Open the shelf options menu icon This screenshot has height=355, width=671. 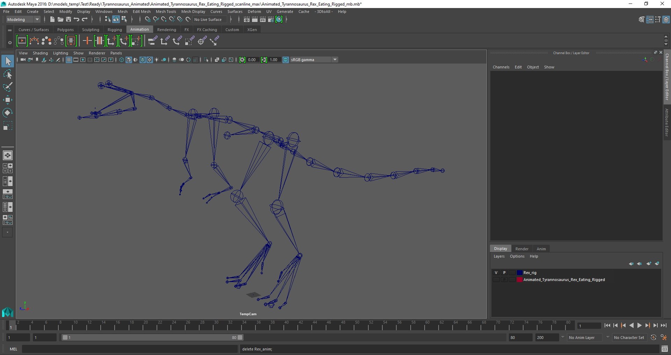(9, 43)
